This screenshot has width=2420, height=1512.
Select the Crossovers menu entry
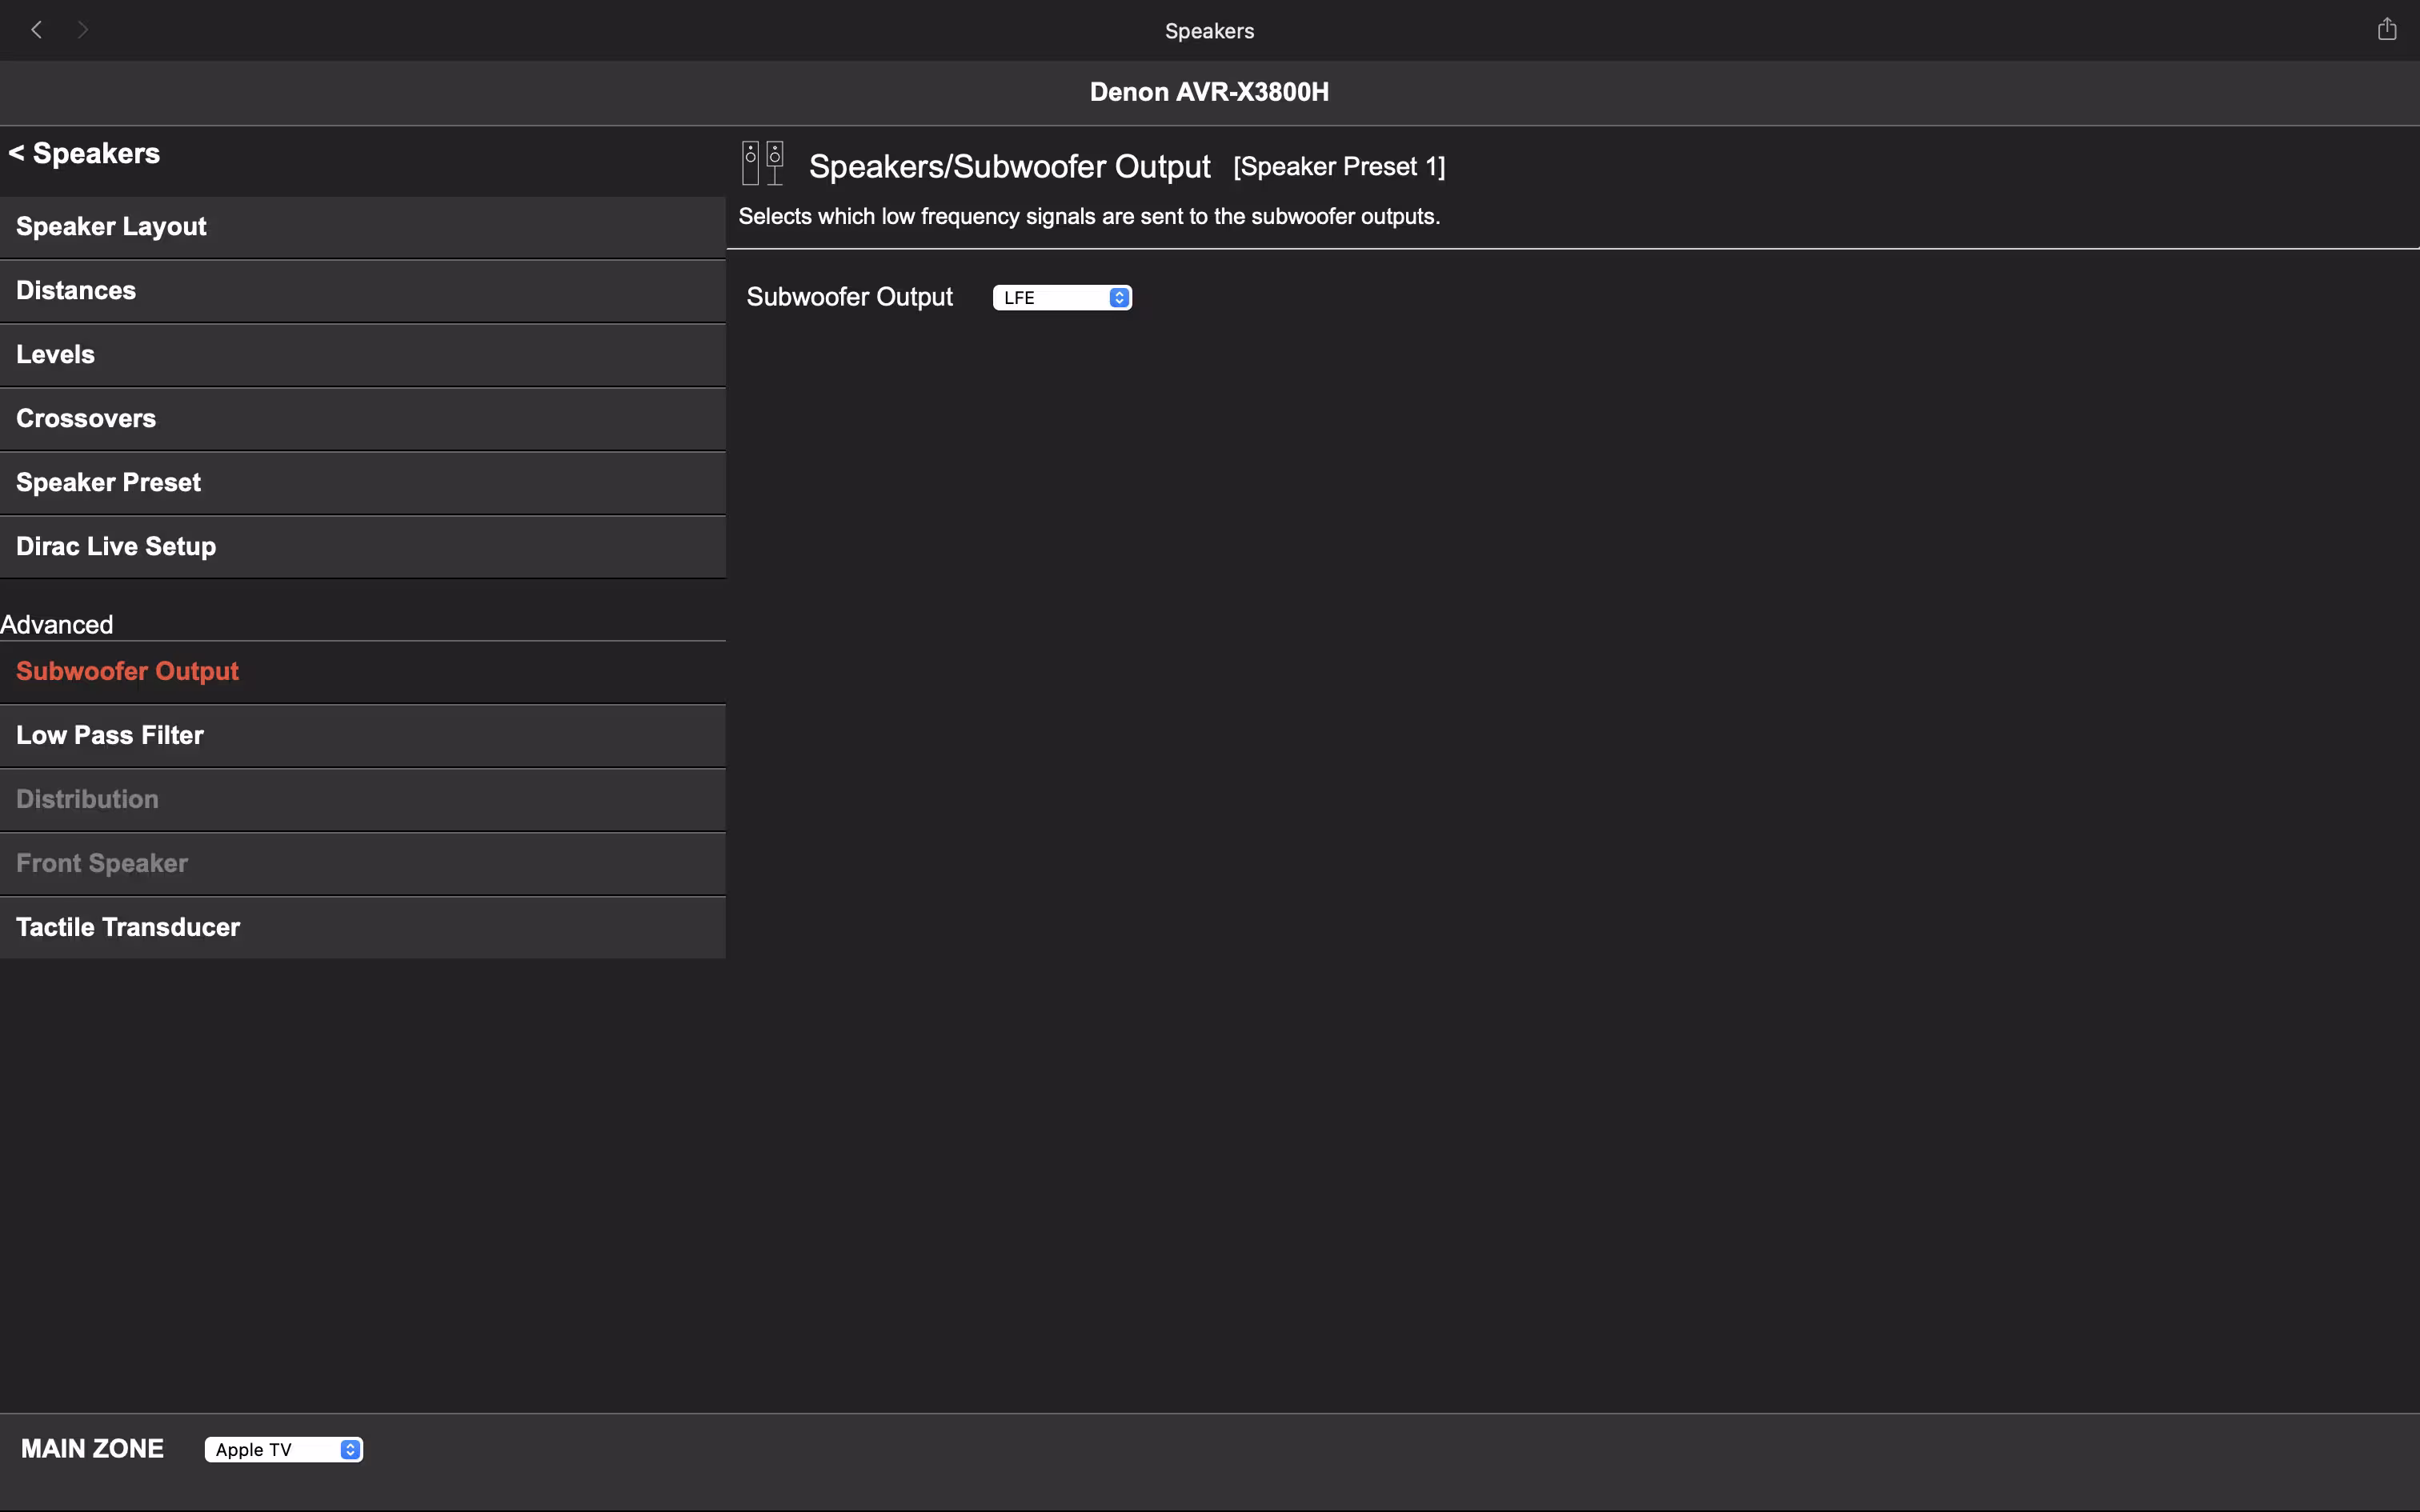click(x=86, y=419)
